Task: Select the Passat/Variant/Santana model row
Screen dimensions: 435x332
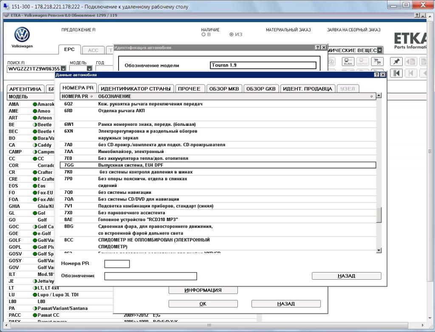Action: point(59,308)
